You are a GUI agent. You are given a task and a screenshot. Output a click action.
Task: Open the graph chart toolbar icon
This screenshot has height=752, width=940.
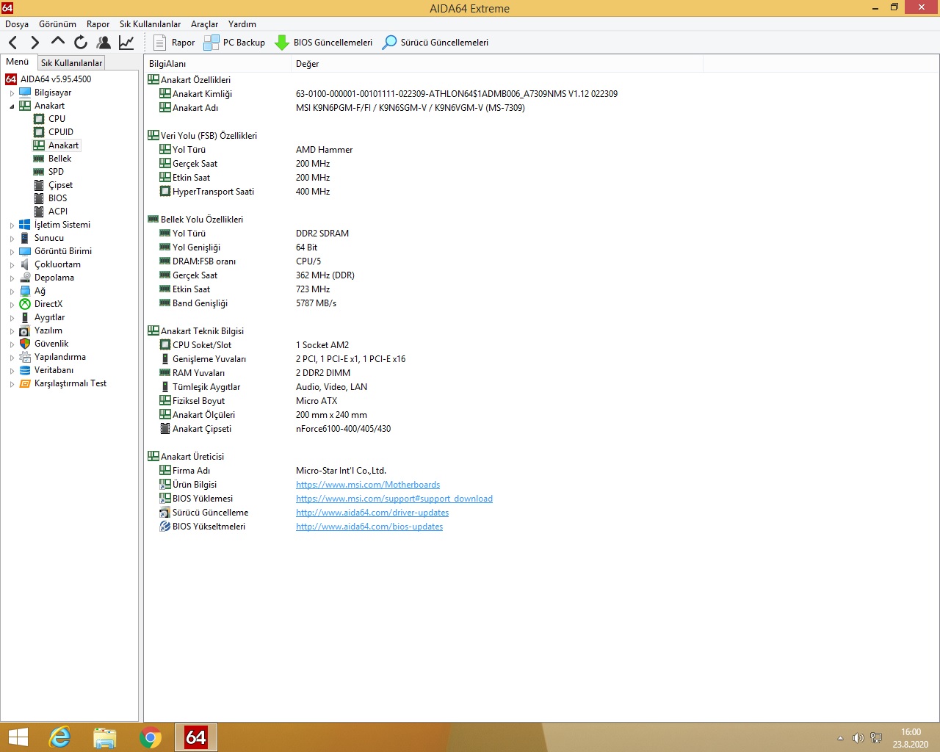[126, 43]
